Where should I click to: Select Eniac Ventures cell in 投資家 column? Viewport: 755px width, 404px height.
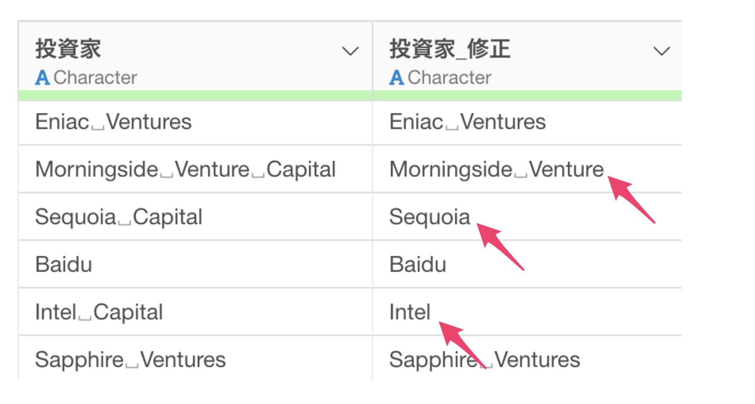tap(195, 123)
